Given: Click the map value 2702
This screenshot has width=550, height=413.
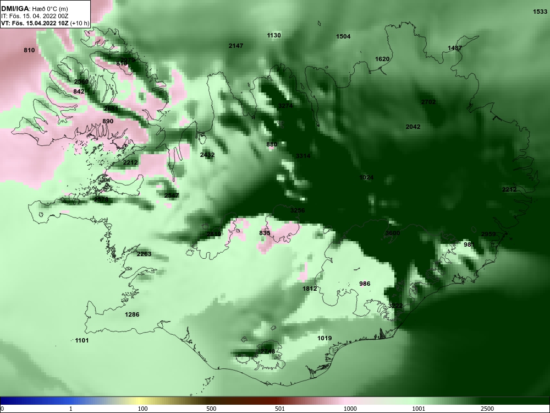Looking at the screenshot, I should point(428,102).
